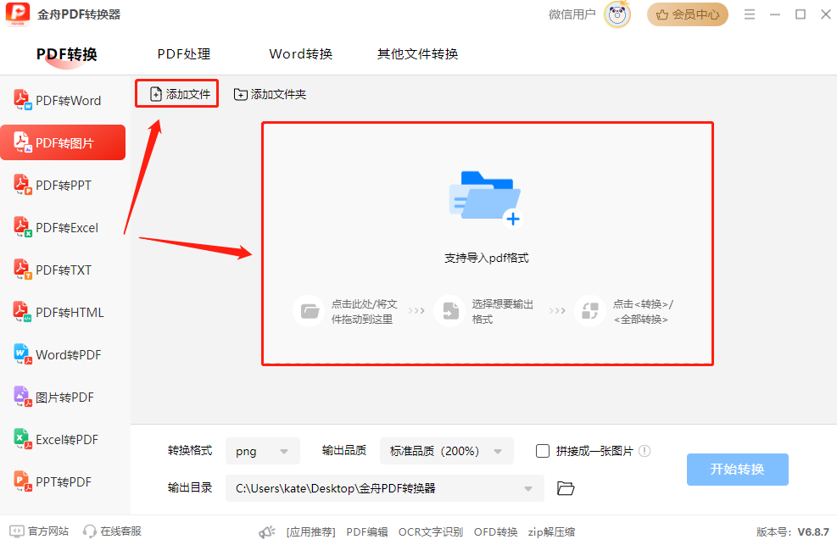Viewport: 837px width, 545px height.
Task: Click the folder step icon beside 点击此处
Action: coord(309,311)
